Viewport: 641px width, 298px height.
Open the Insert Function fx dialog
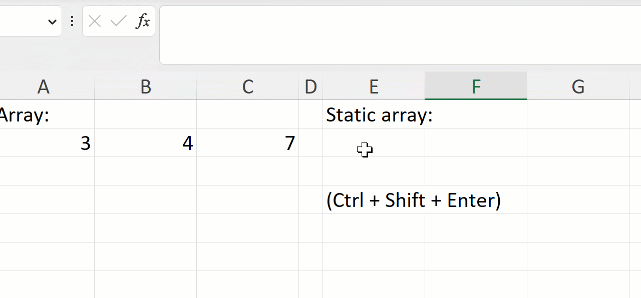point(143,21)
